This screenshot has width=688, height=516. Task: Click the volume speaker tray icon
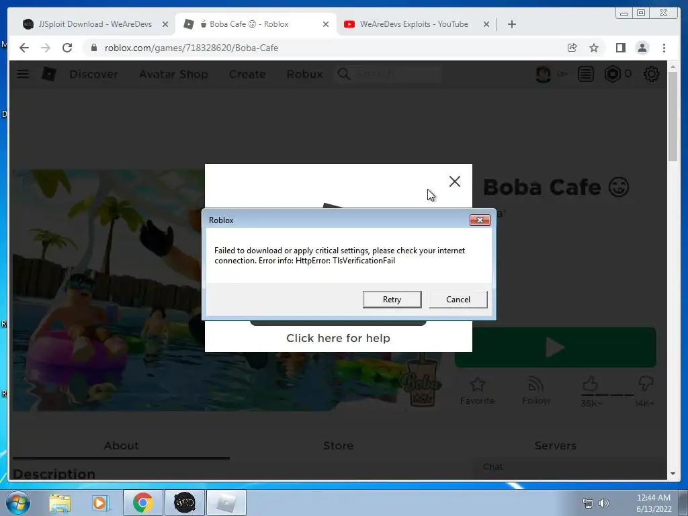[604, 503]
